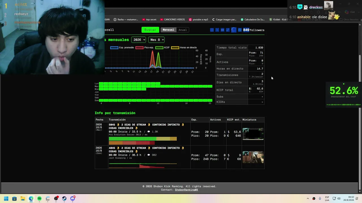Click the 'Activos' stat row label
Viewport: 362px width, 203px height.
pyautogui.click(x=222, y=62)
